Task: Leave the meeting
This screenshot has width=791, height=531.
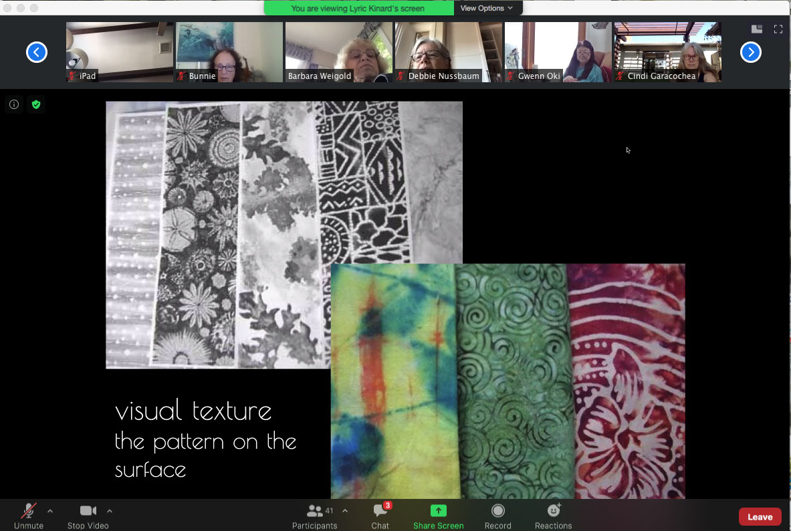Action: [x=760, y=517]
